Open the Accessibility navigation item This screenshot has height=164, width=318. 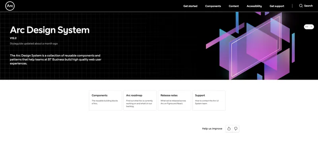(x=254, y=6)
